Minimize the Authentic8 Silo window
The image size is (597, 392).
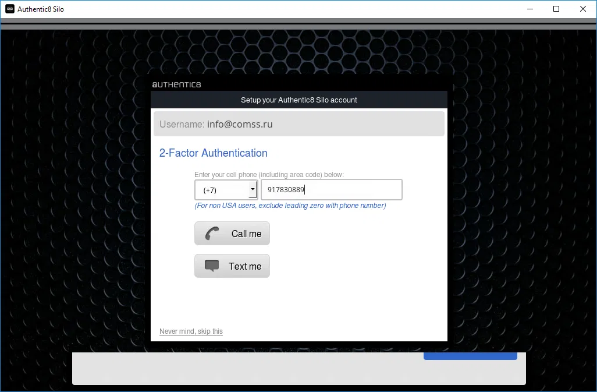pos(530,9)
